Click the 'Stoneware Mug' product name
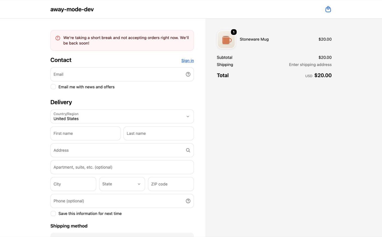 coord(254,39)
